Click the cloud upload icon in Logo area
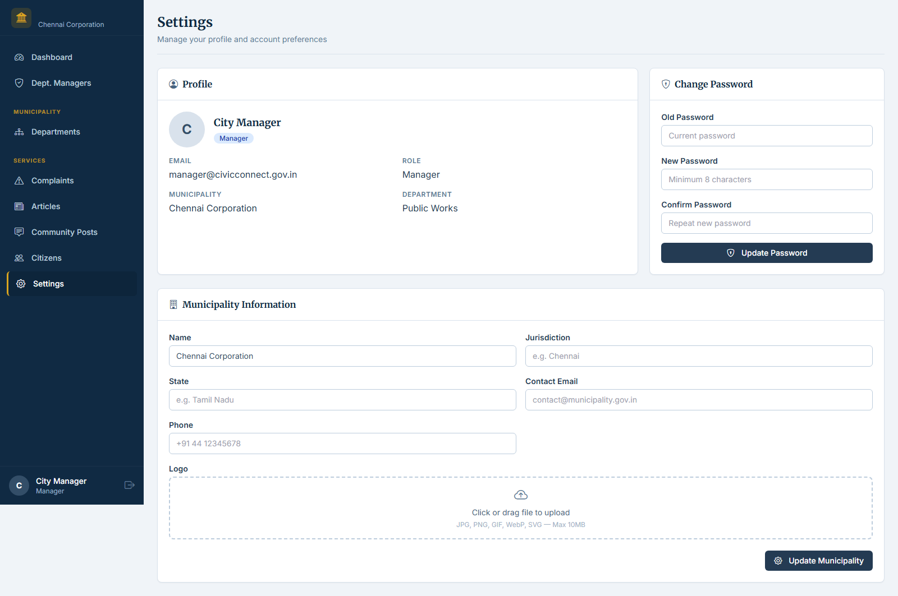 click(x=520, y=495)
